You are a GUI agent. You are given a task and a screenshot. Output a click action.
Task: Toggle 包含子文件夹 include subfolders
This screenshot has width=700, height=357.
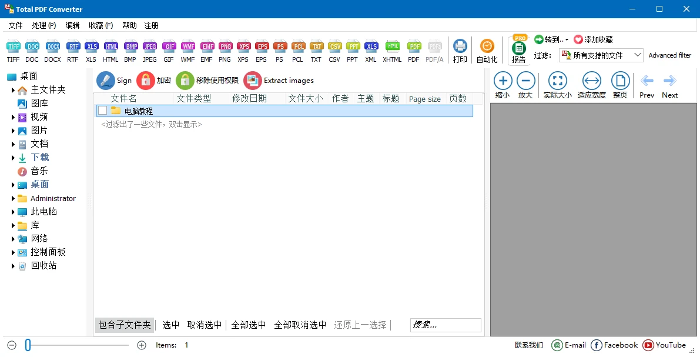(125, 325)
